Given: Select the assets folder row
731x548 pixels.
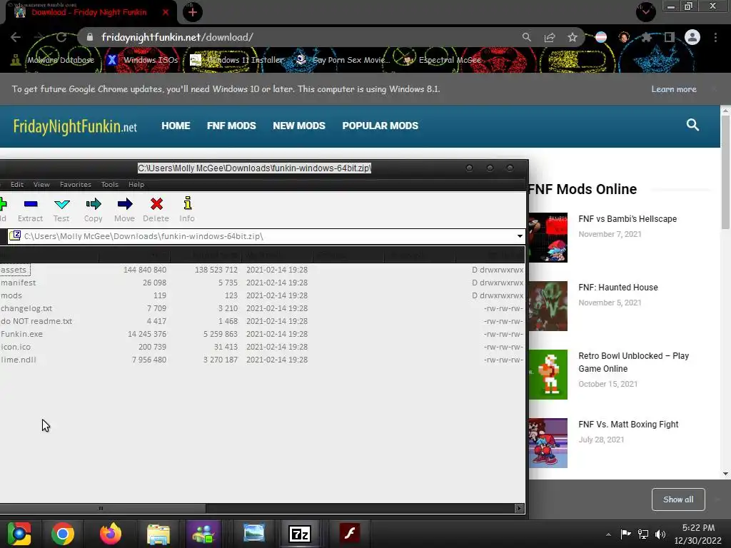Looking at the screenshot, I should (x=262, y=270).
